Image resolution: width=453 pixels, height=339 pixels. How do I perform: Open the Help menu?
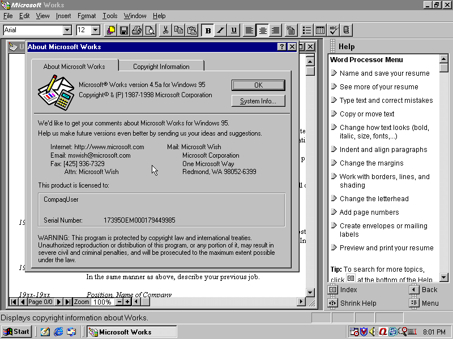coord(159,16)
